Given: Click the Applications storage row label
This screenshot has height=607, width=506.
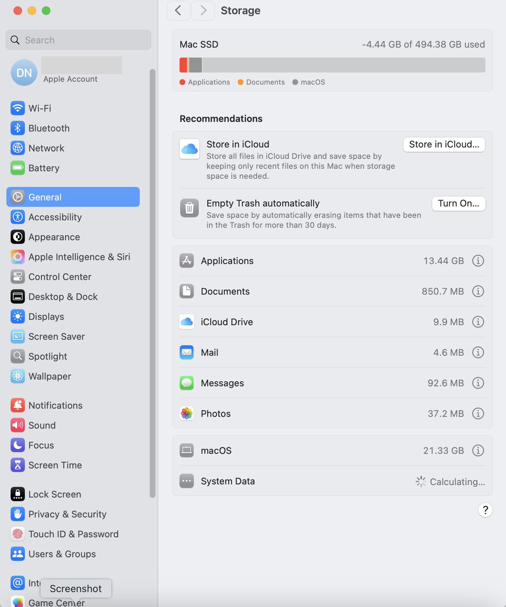Looking at the screenshot, I should 227,261.
